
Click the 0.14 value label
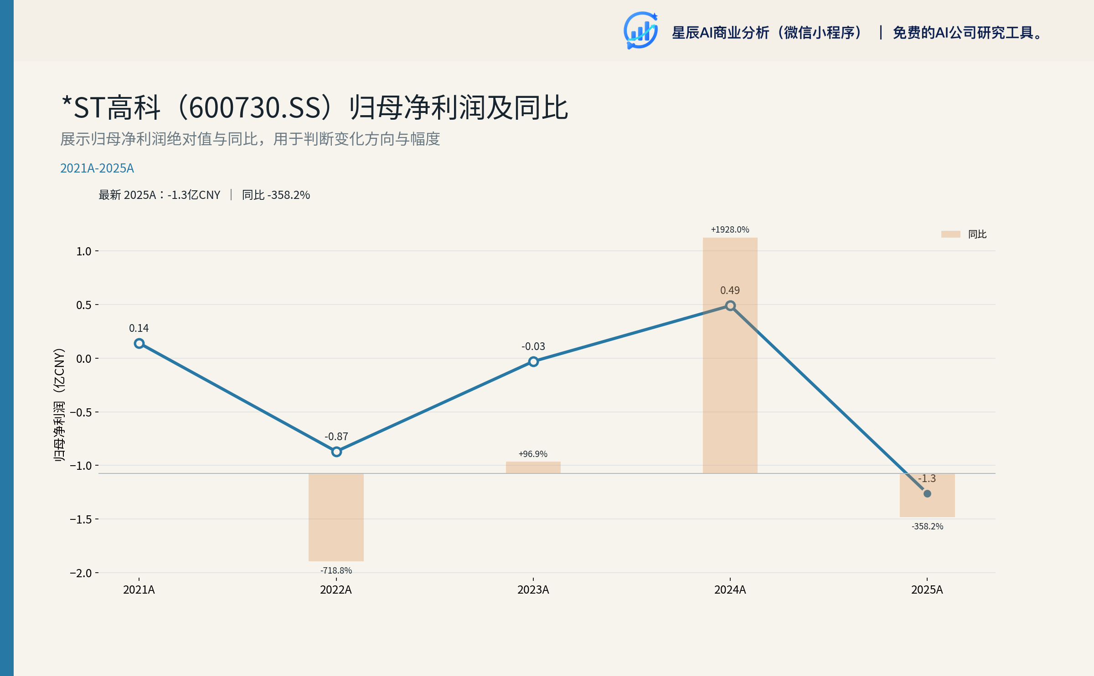point(139,328)
